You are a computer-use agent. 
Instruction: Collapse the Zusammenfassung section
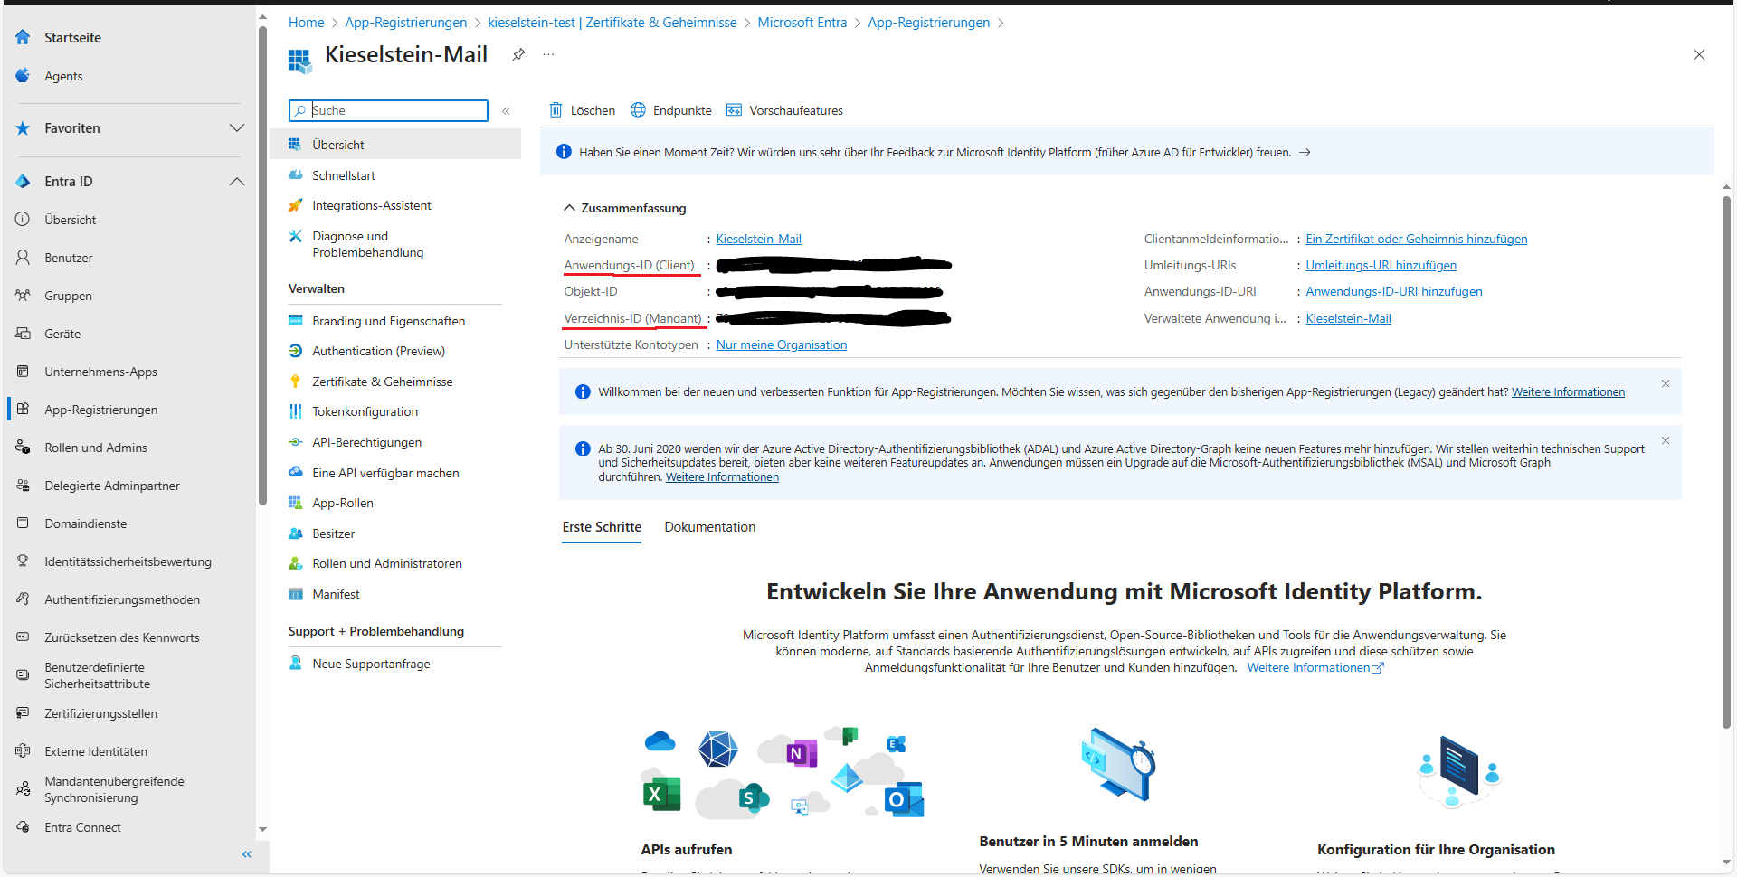(569, 208)
